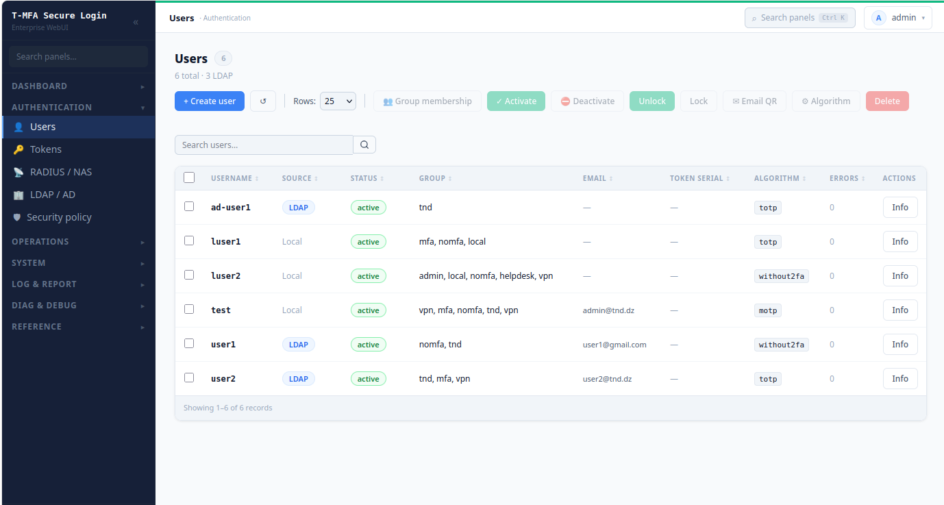Click the sidebar Search panels field
Image resolution: width=944 pixels, height=505 pixels.
point(78,56)
